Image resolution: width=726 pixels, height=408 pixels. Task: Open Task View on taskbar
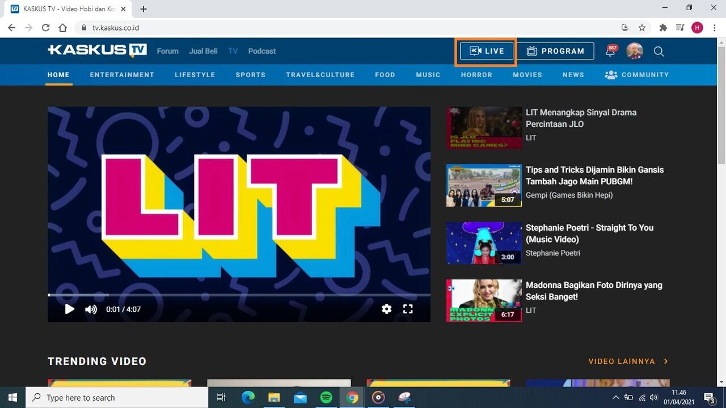point(221,397)
